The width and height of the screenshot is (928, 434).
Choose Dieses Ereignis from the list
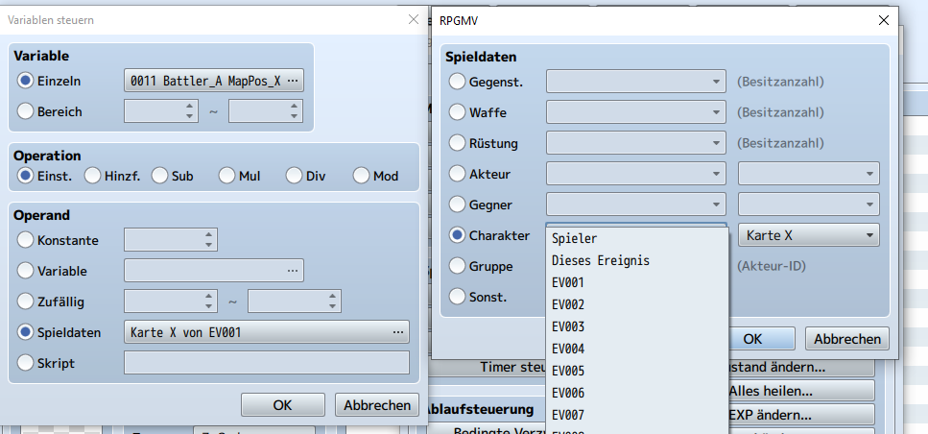coord(637,260)
